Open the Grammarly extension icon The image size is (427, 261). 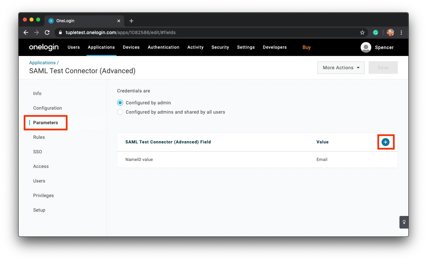[x=375, y=32]
